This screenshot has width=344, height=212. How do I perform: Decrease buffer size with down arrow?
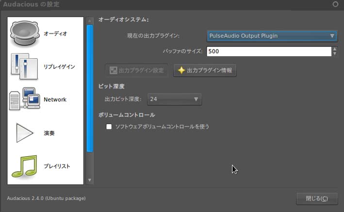click(x=335, y=54)
